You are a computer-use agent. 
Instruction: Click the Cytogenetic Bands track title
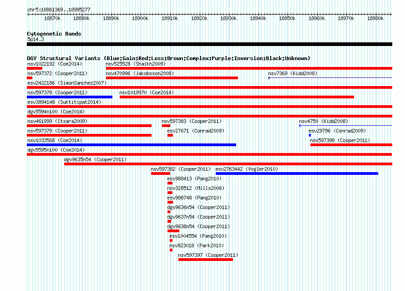[x=54, y=34]
